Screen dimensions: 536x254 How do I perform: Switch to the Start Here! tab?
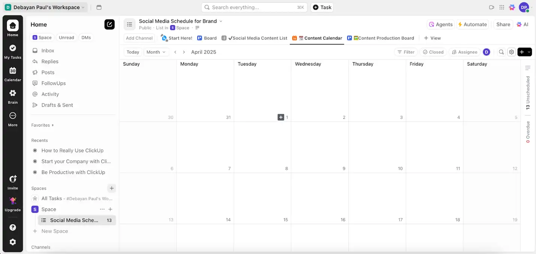[x=176, y=38]
